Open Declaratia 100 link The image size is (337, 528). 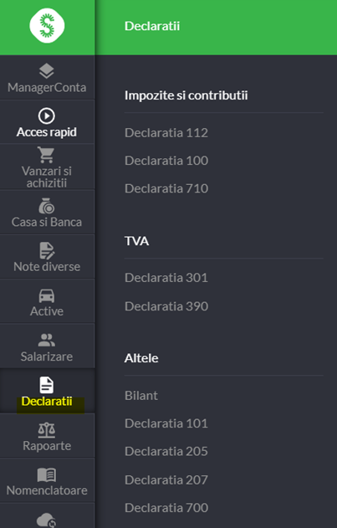point(166,161)
